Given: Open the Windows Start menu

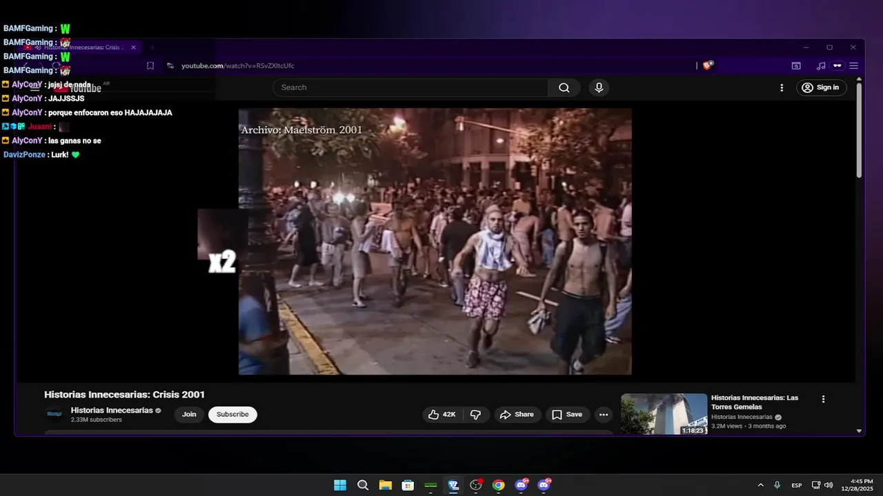Looking at the screenshot, I should [x=340, y=485].
